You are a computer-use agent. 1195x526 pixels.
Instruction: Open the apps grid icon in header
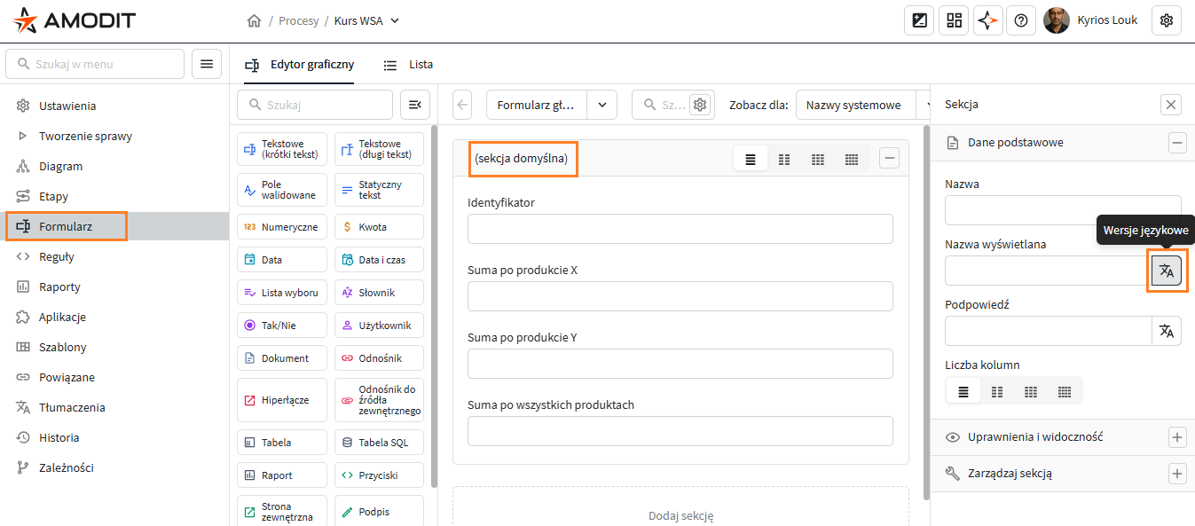pos(954,21)
